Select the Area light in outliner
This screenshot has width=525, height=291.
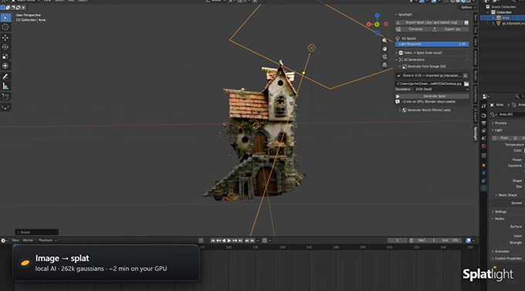coord(506,18)
